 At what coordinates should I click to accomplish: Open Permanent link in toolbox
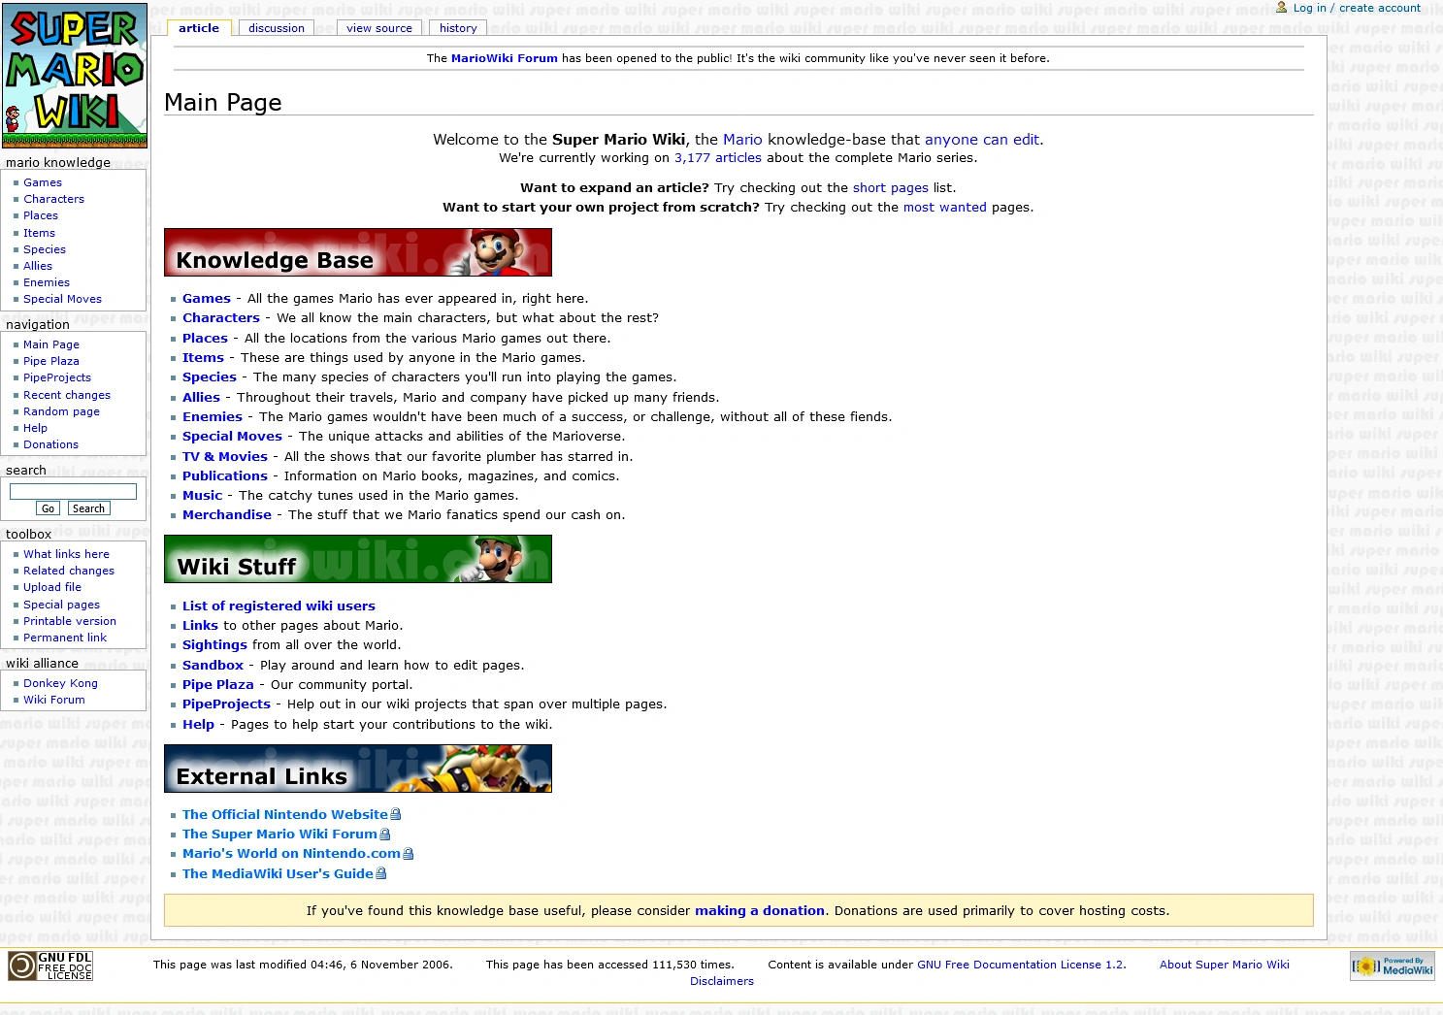tap(65, 638)
